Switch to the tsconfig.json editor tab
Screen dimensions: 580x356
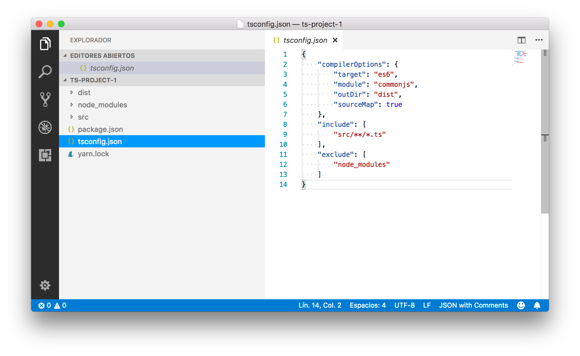pos(305,40)
